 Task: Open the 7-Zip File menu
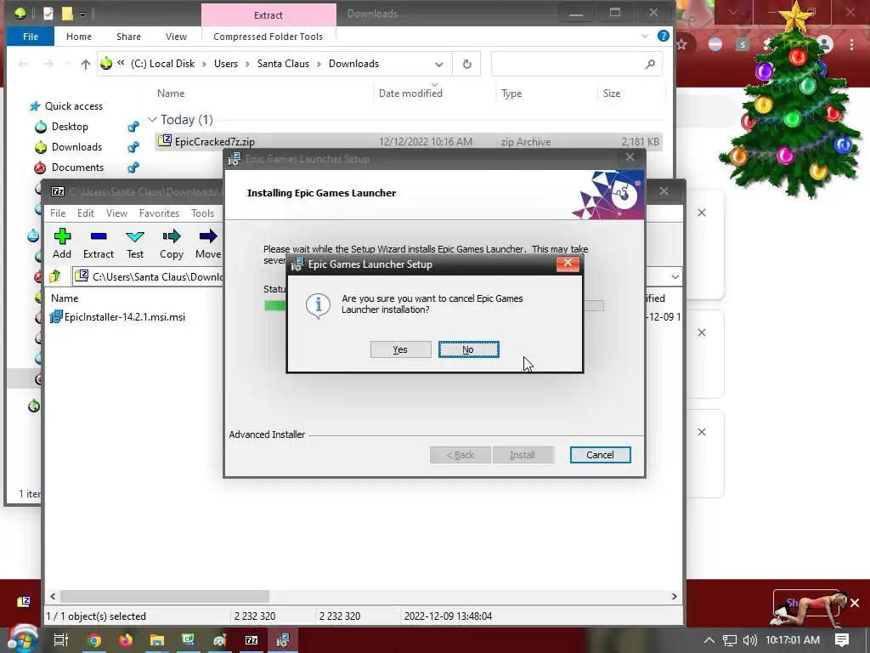(x=58, y=213)
